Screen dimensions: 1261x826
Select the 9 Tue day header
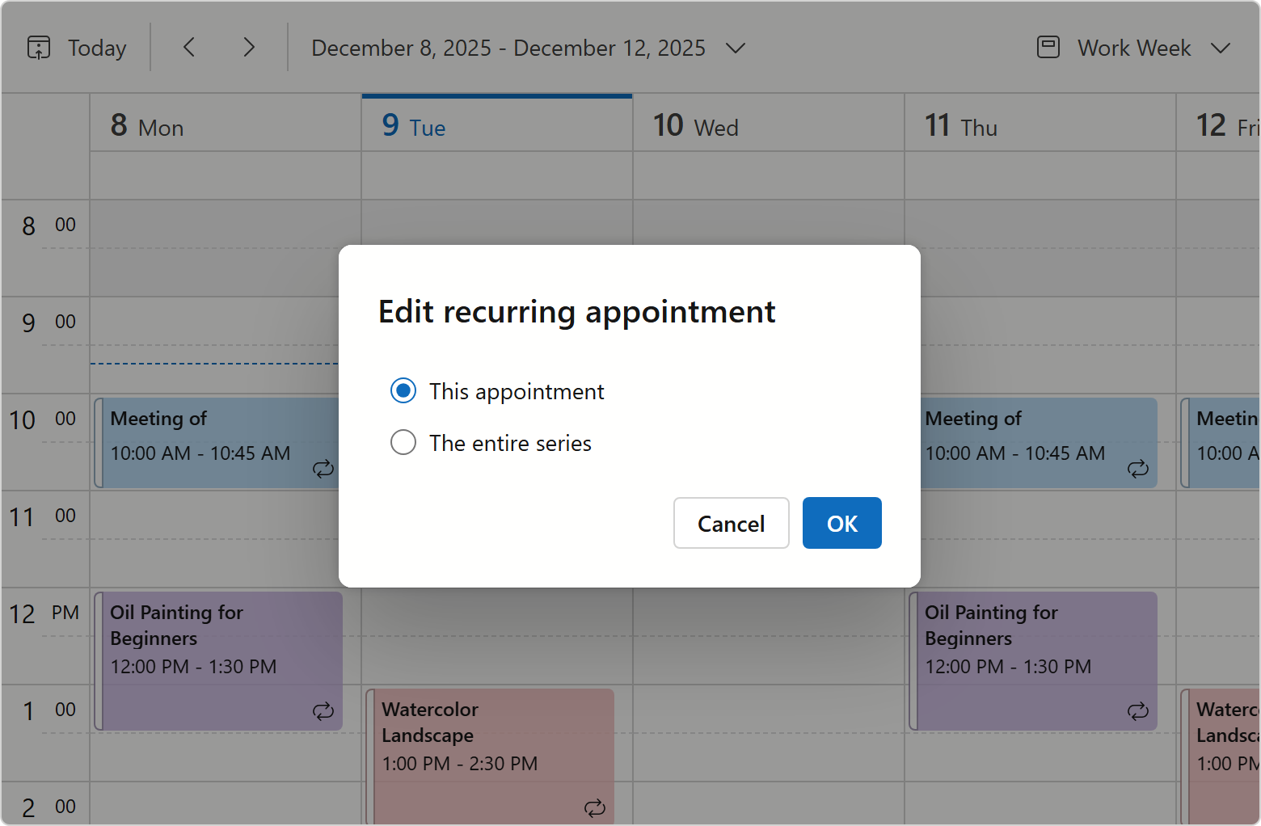(414, 126)
